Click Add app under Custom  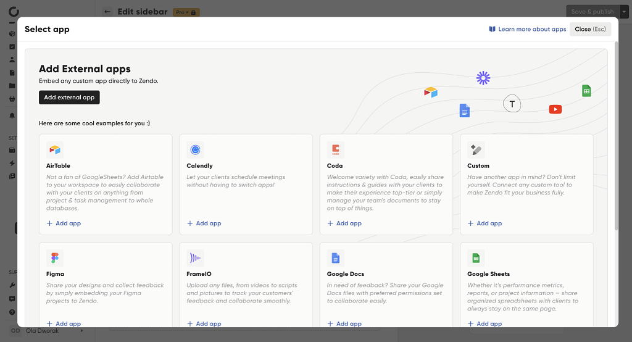click(484, 223)
